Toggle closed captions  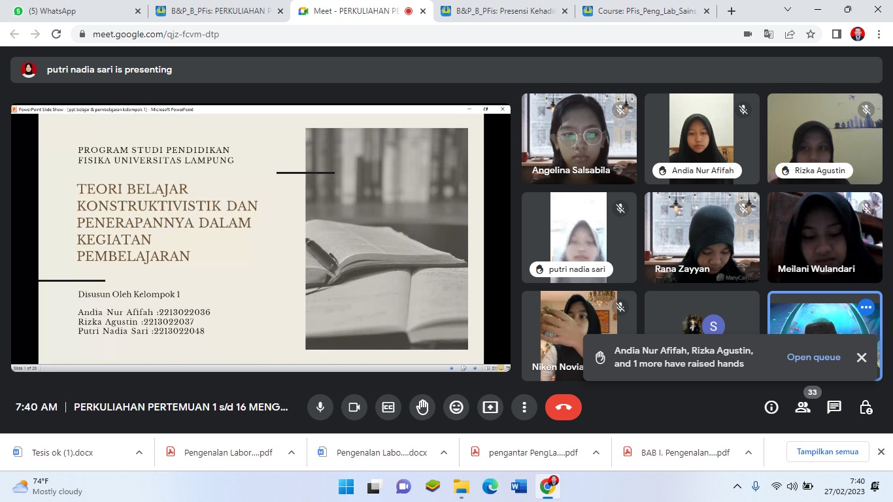point(388,407)
